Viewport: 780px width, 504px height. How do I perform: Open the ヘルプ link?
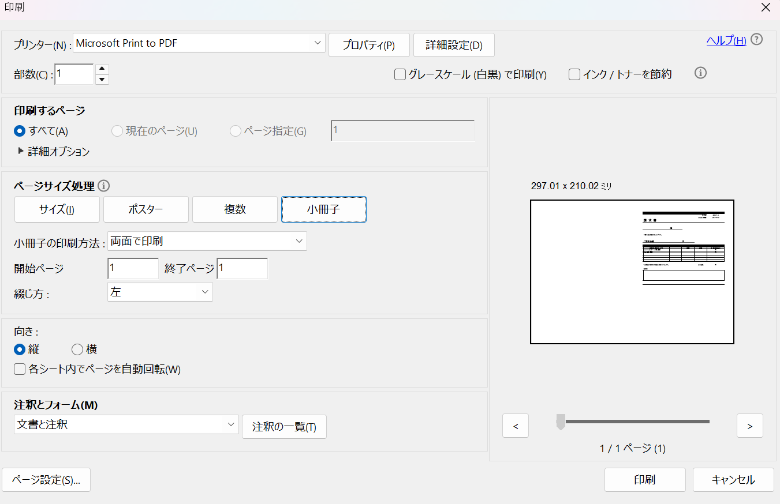click(x=726, y=40)
